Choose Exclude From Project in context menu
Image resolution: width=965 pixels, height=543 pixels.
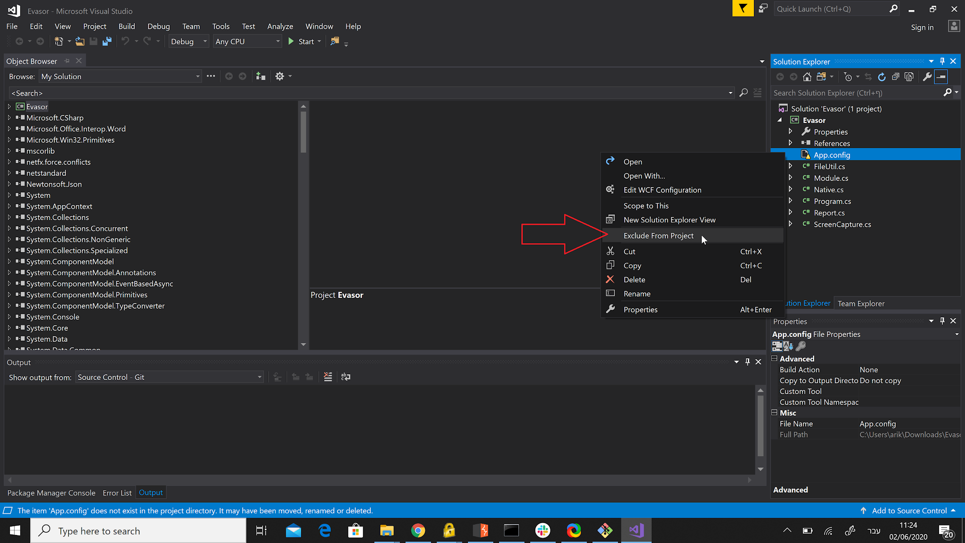(x=658, y=236)
